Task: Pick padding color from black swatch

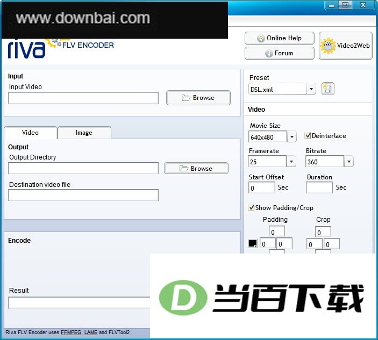Action: (x=253, y=243)
